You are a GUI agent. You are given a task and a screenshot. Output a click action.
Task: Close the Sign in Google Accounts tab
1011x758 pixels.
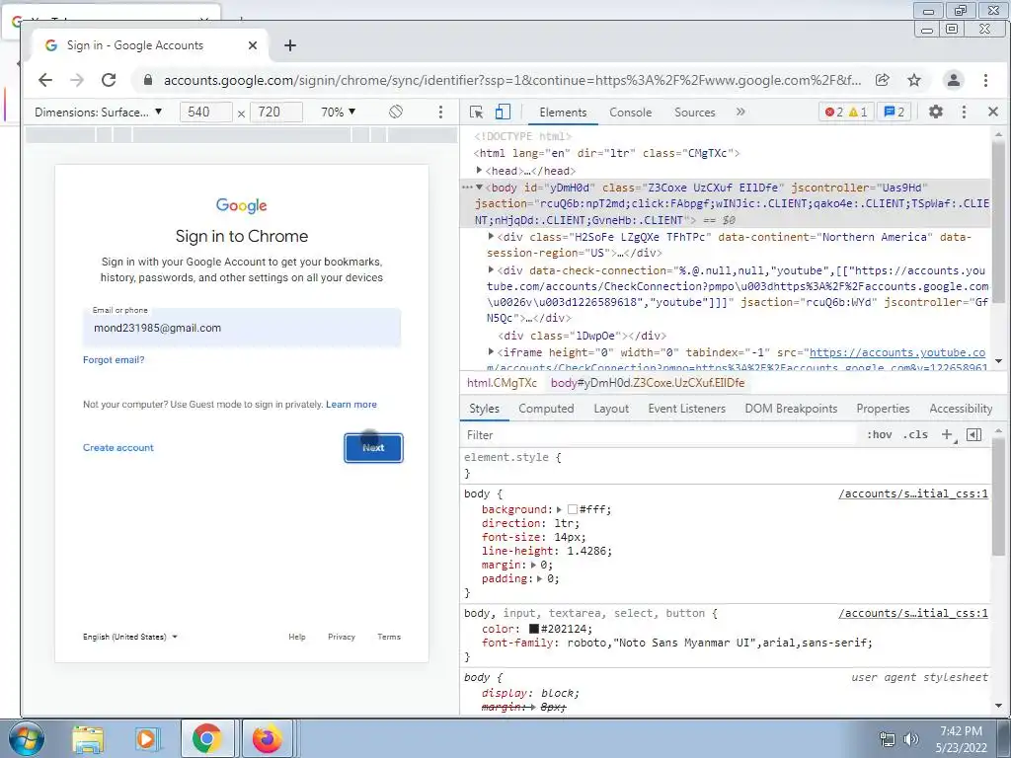pyautogui.click(x=253, y=45)
